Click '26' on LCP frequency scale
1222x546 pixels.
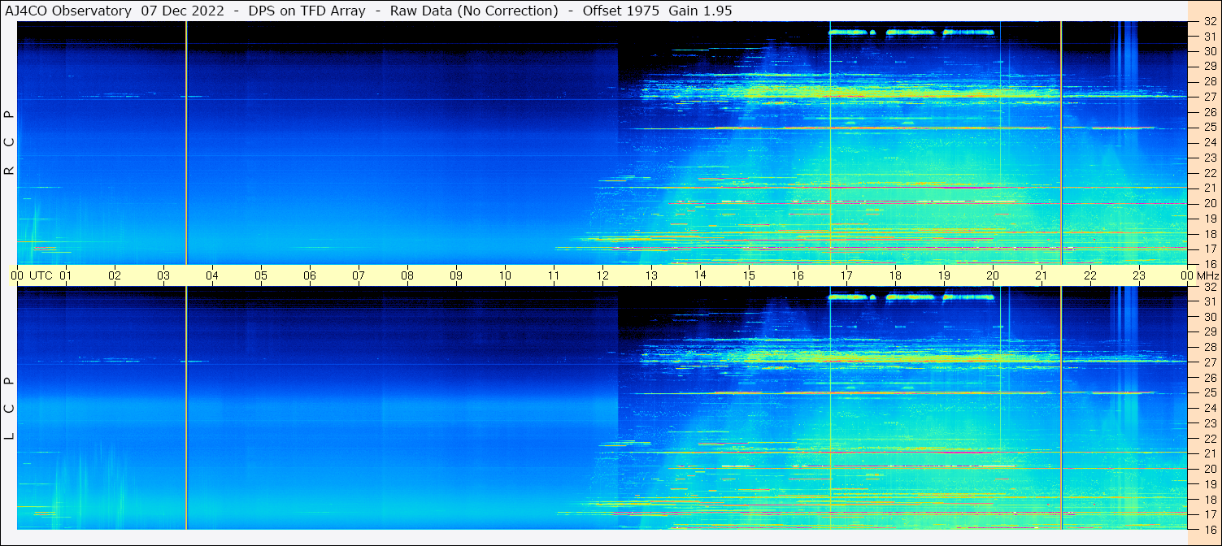click(x=1210, y=378)
